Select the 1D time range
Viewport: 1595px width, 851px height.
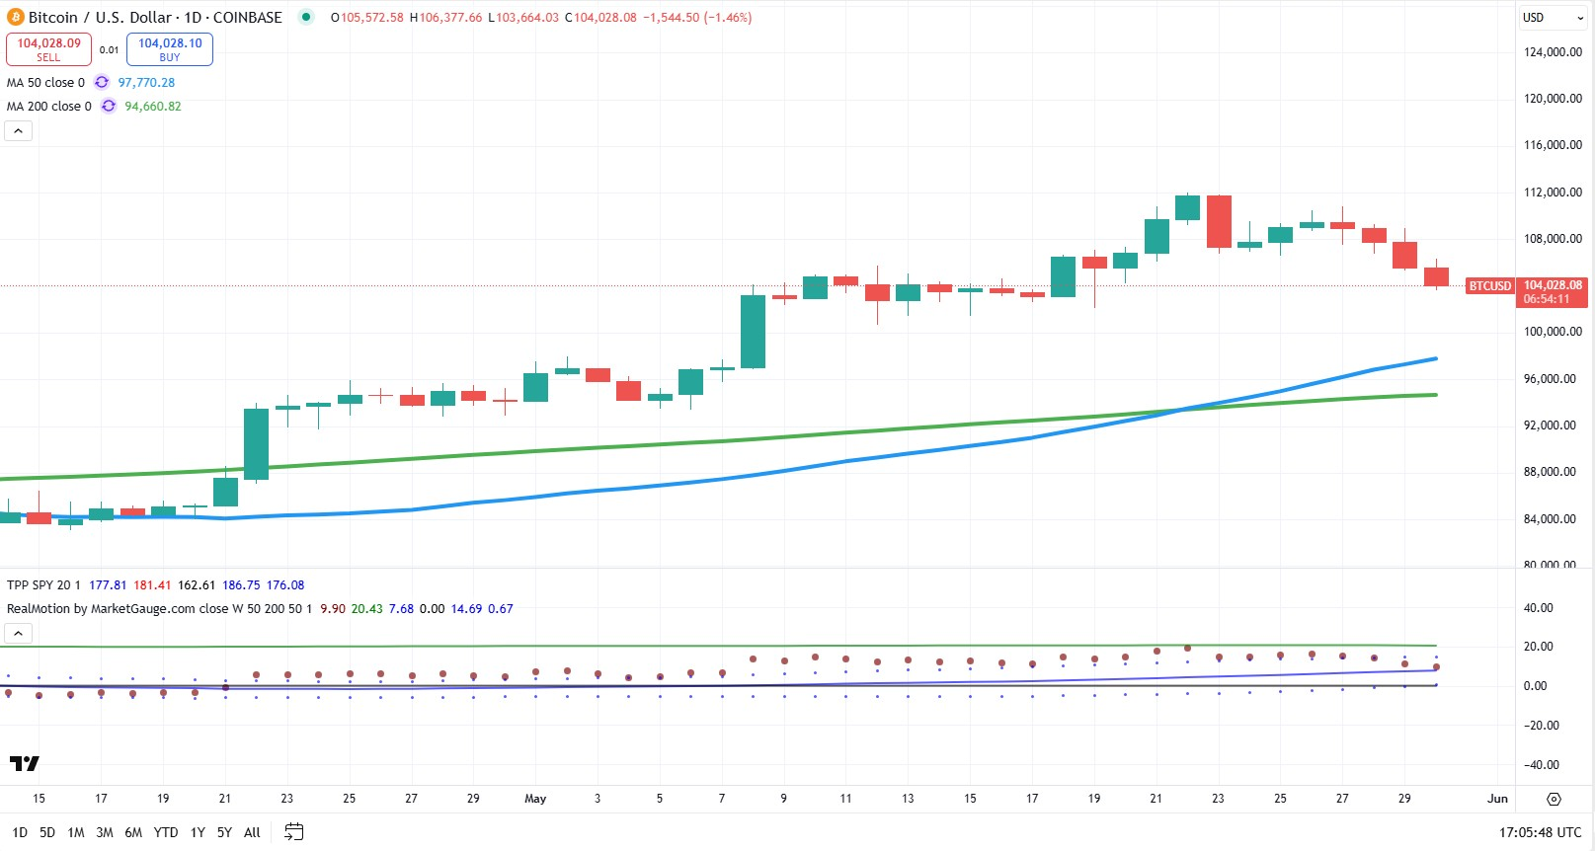(20, 832)
